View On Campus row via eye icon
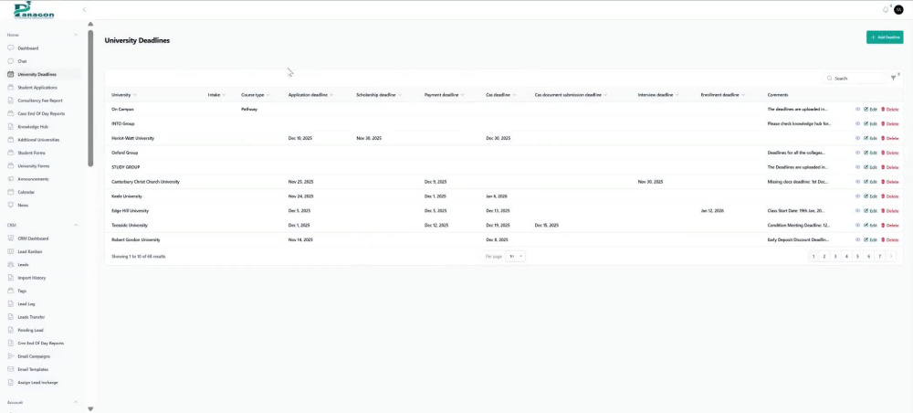This screenshot has height=413, width=913. tap(857, 109)
